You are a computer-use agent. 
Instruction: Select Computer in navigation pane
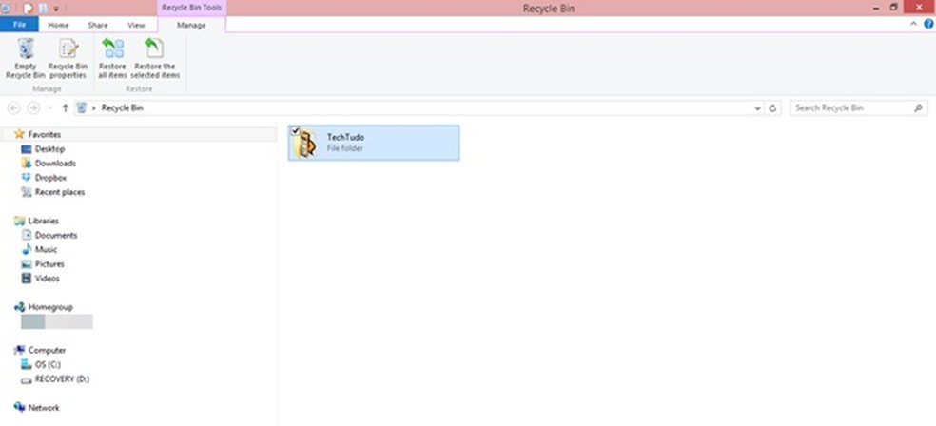click(x=47, y=350)
